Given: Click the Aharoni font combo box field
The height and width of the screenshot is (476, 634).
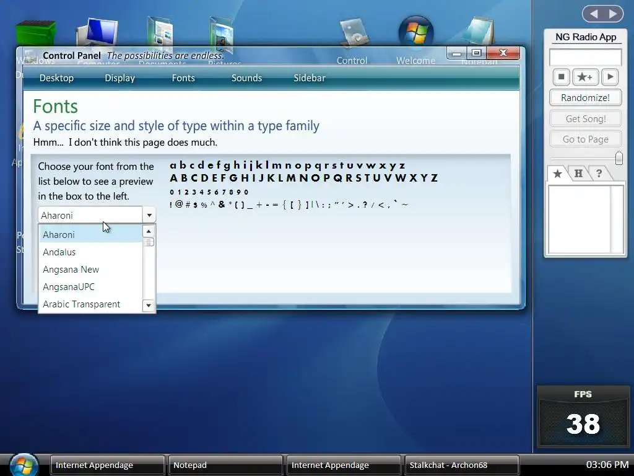Looking at the screenshot, I should pos(90,215).
